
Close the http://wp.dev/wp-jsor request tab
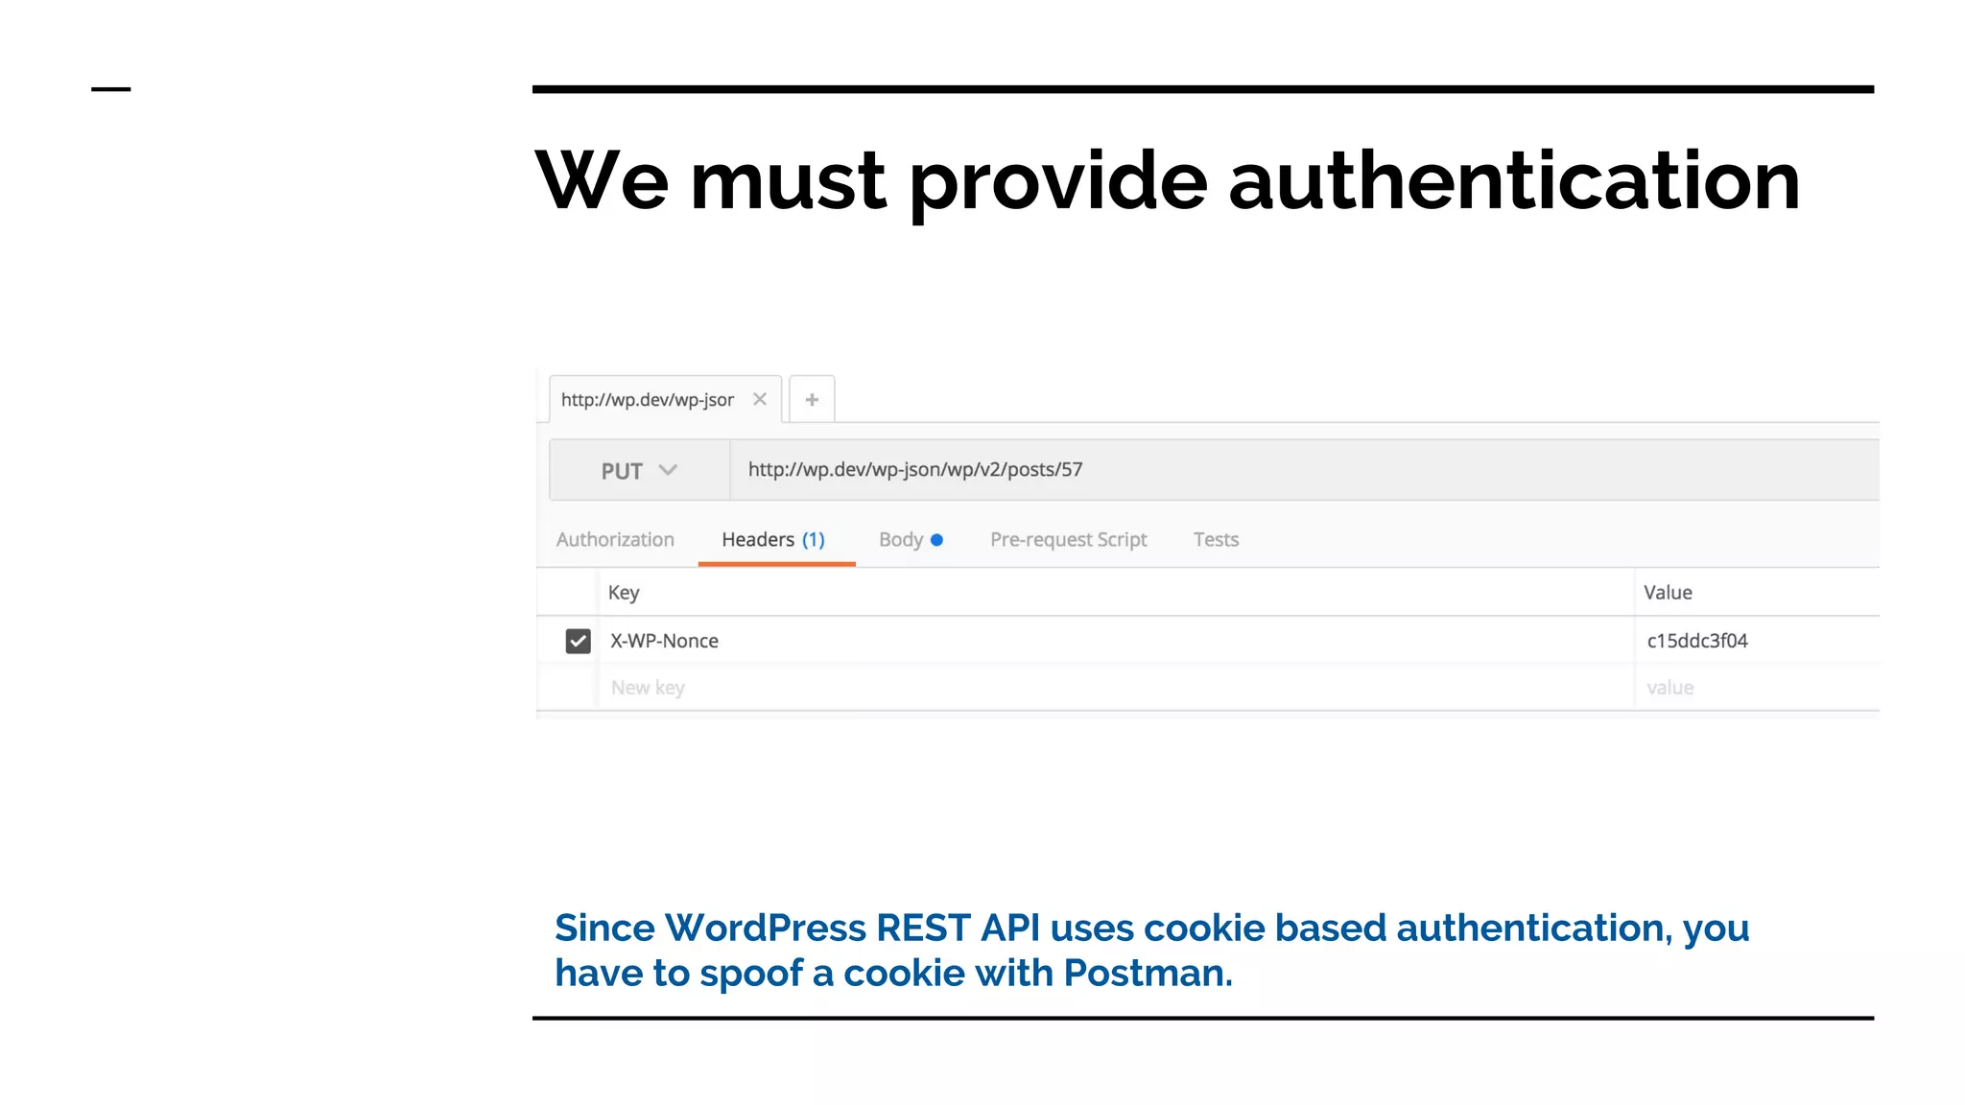tap(759, 399)
